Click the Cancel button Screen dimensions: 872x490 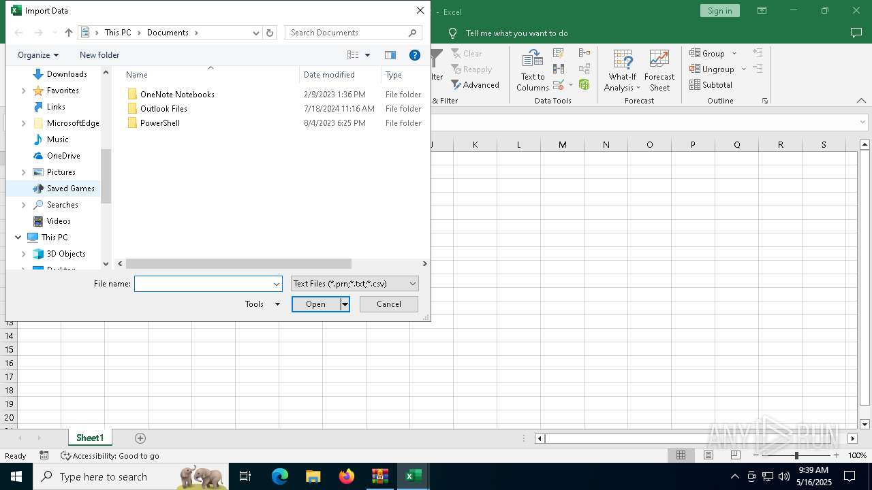click(x=389, y=304)
